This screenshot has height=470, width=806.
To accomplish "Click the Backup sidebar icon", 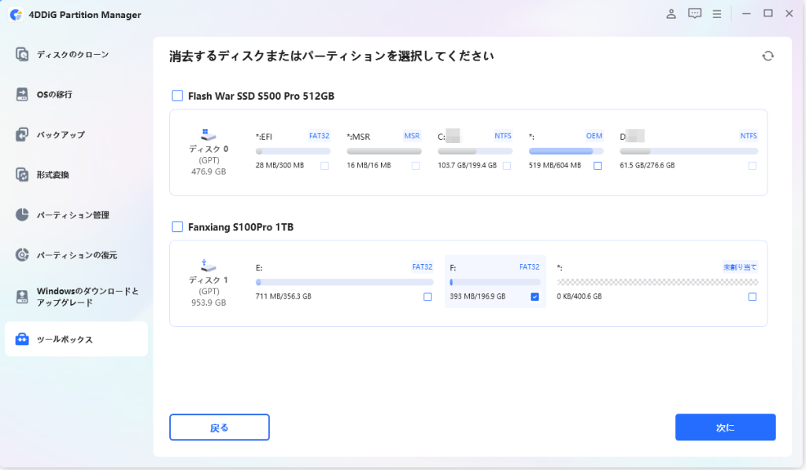I will 22,134.
